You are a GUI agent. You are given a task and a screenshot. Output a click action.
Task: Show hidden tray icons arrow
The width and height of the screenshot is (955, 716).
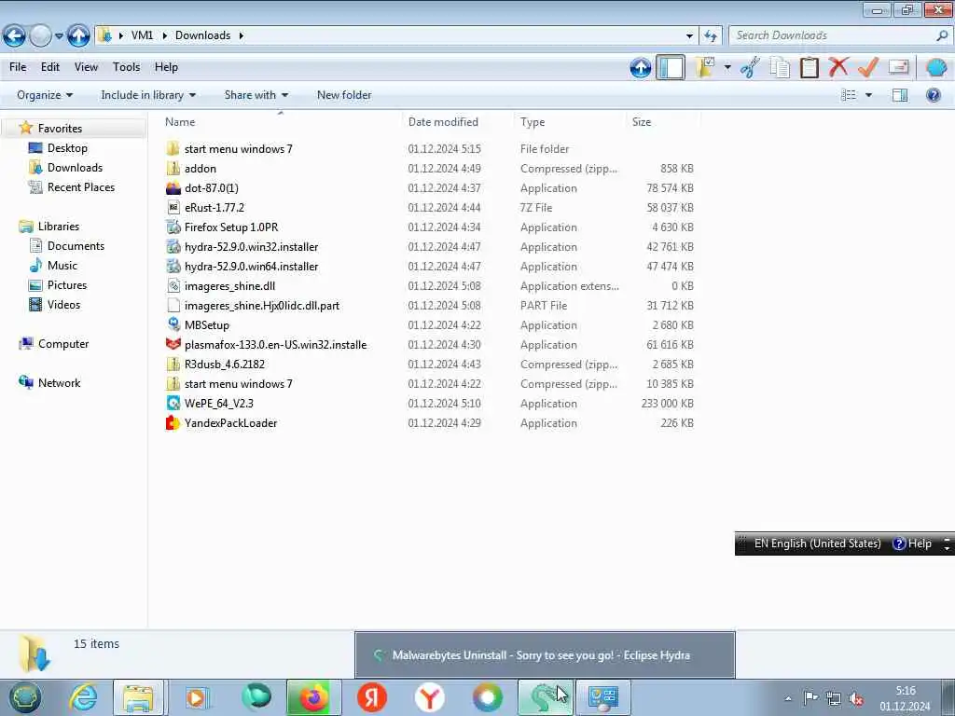(x=789, y=699)
